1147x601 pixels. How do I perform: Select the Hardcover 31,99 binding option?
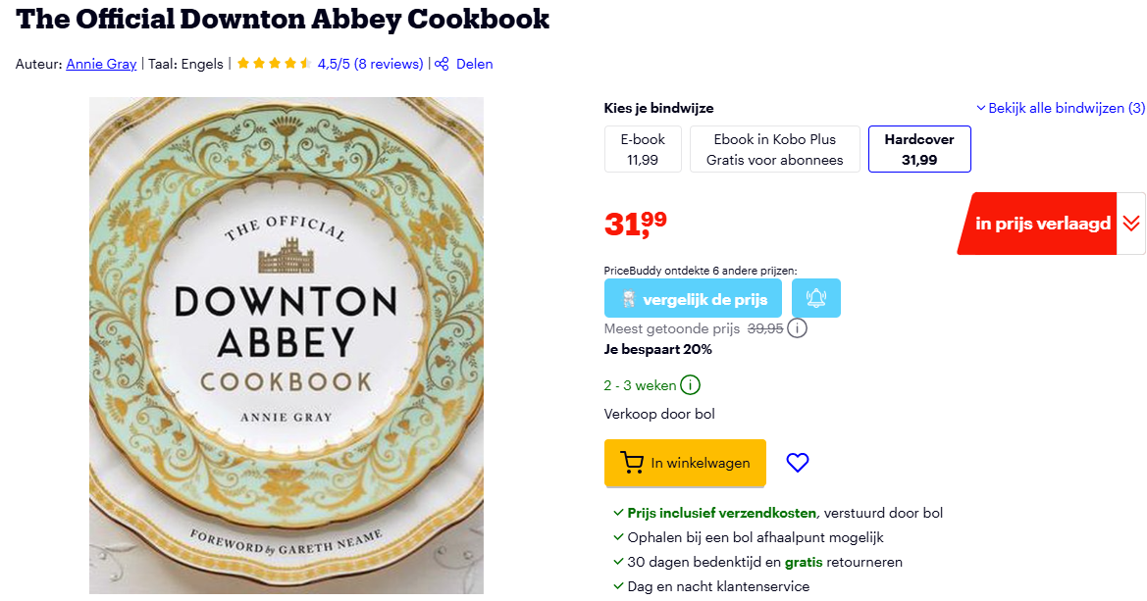click(x=918, y=148)
